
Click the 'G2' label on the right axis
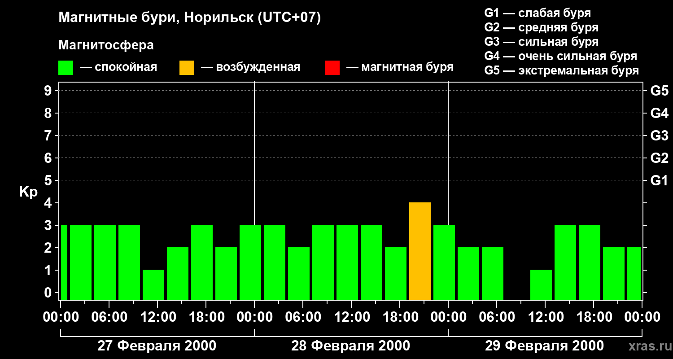click(659, 158)
